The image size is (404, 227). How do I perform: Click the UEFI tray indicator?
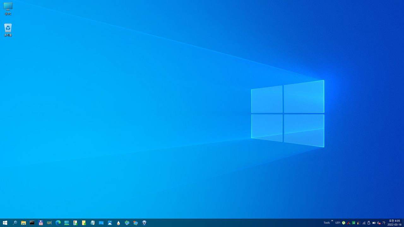click(338, 223)
